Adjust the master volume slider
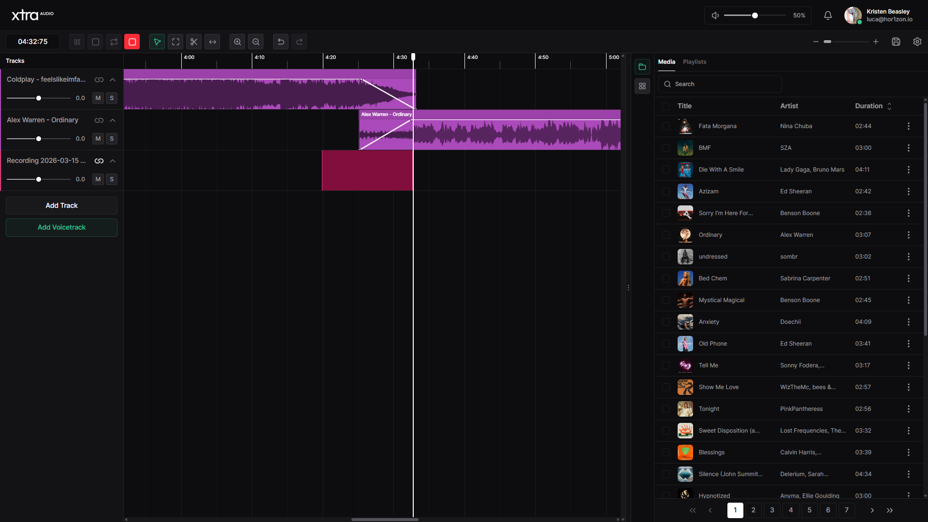The height and width of the screenshot is (522, 928). (x=754, y=15)
